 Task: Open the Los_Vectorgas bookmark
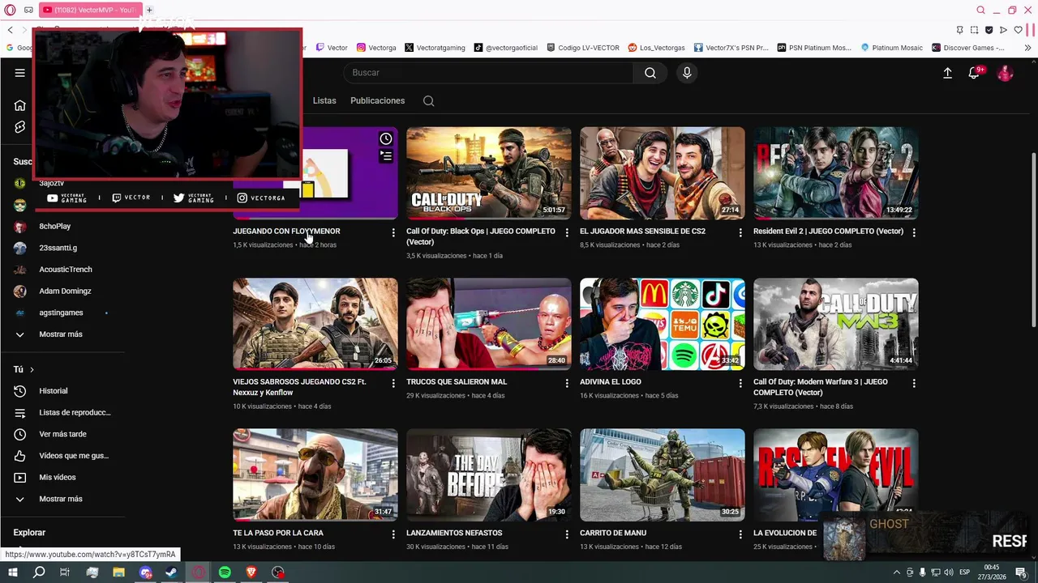coord(657,48)
